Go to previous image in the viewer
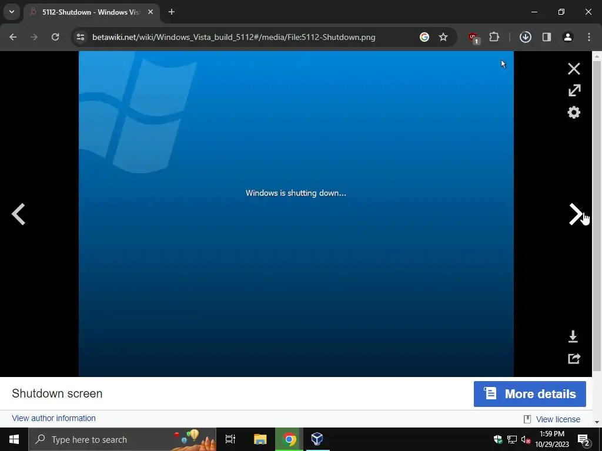This screenshot has width=602, height=451. tap(18, 214)
